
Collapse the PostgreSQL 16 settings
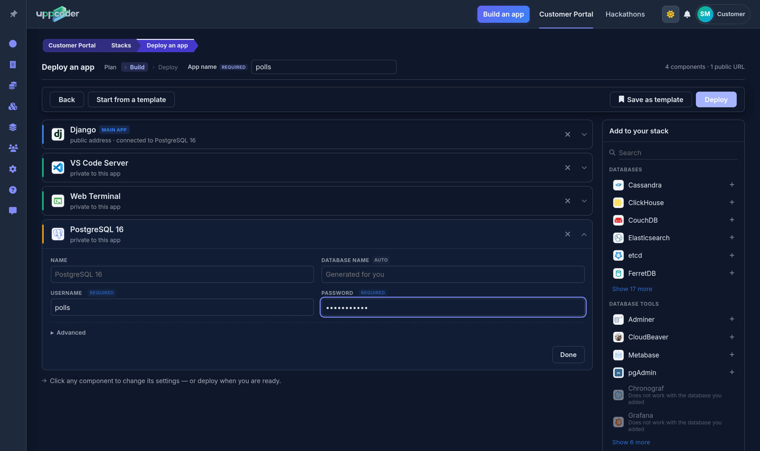584,234
